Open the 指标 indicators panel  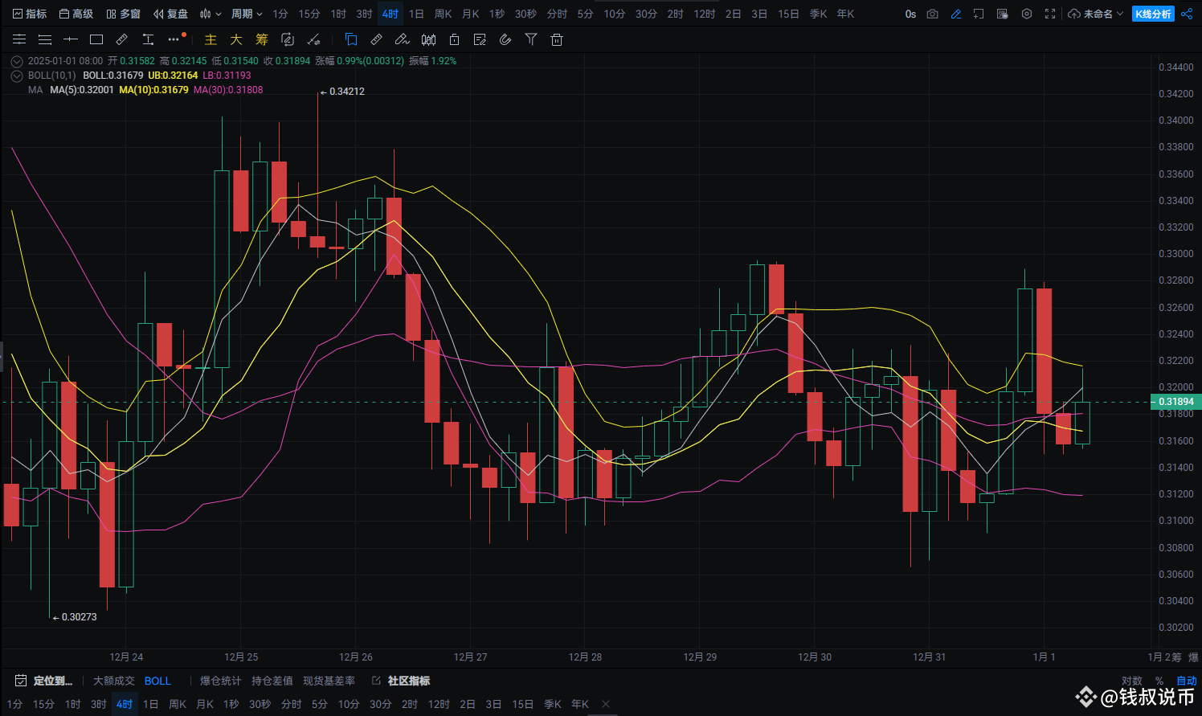[30, 14]
